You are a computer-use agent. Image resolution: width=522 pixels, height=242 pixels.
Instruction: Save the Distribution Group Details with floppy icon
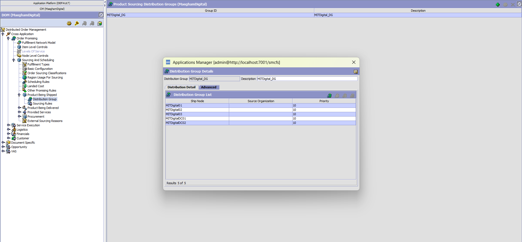355,72
